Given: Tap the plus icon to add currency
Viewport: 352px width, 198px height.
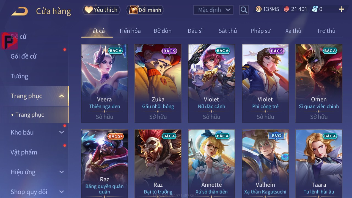Looking at the screenshot, I should pos(342,9).
